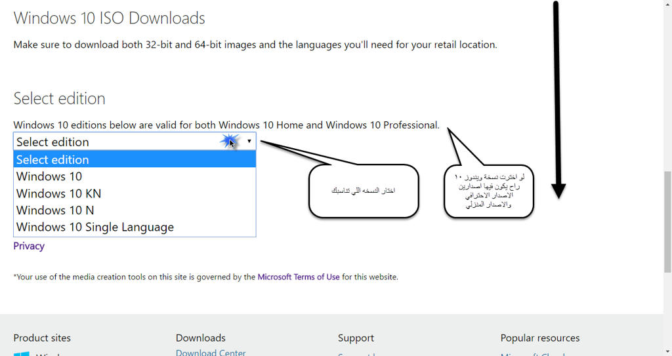Click the page vertical scrollbar thumb
The image size is (672, 356).
667,222
